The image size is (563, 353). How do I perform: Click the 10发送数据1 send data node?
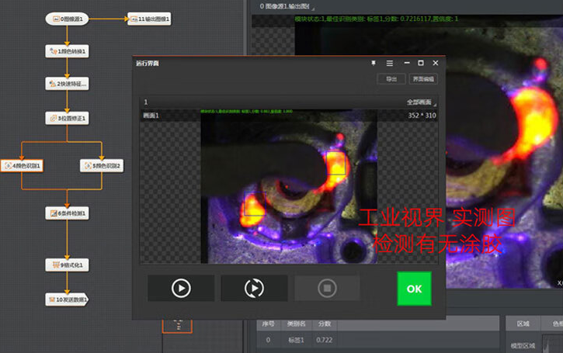[x=68, y=299]
